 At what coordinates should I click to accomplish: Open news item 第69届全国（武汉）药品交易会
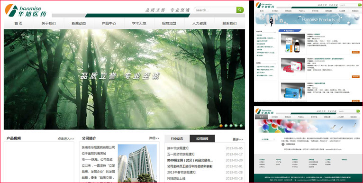tap(190, 160)
